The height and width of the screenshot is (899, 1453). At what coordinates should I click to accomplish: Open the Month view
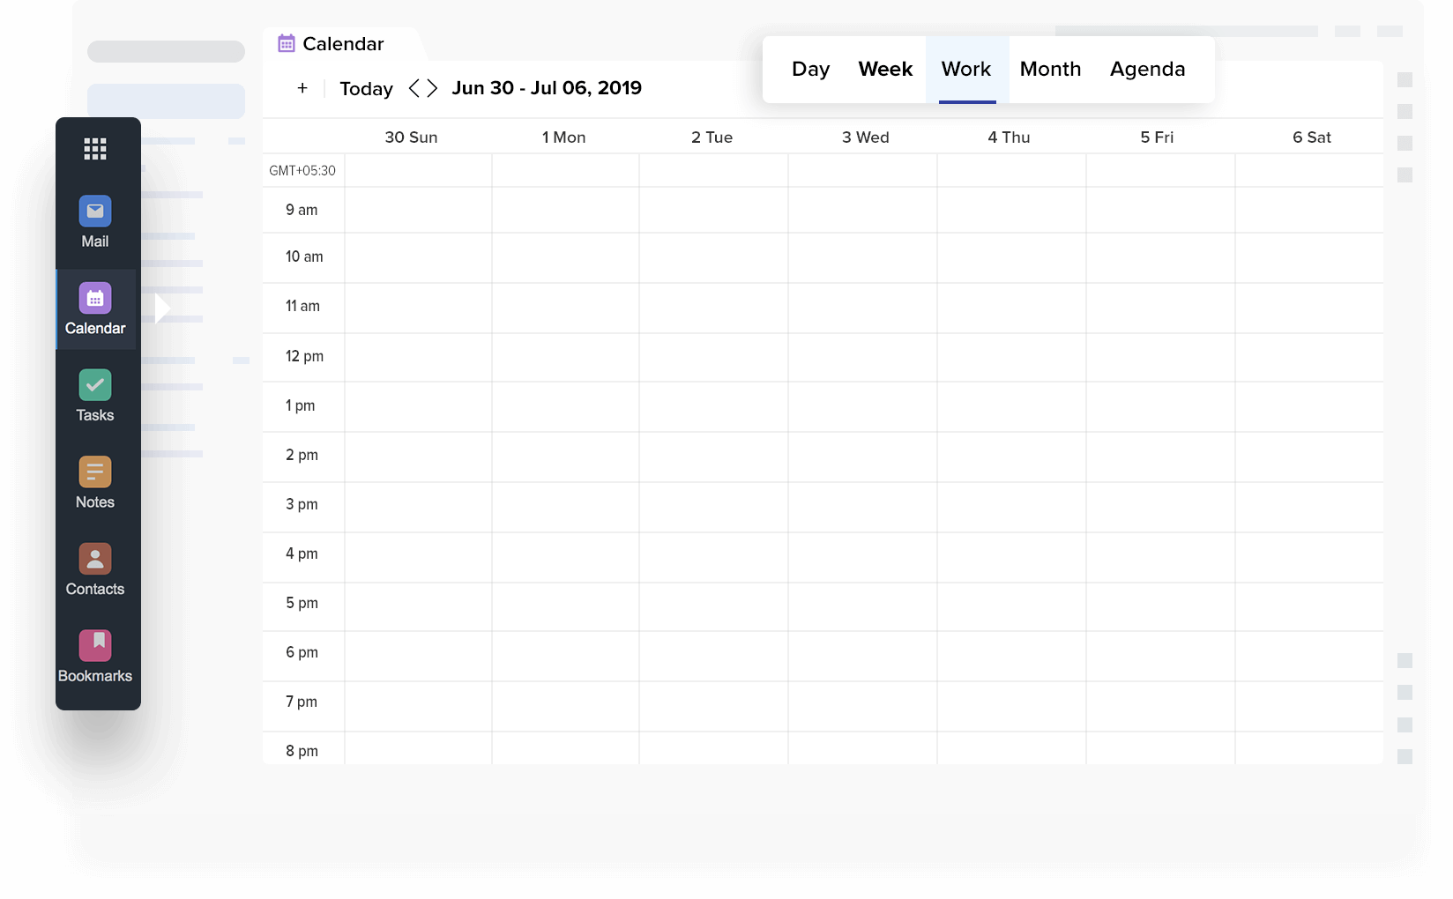(1050, 69)
